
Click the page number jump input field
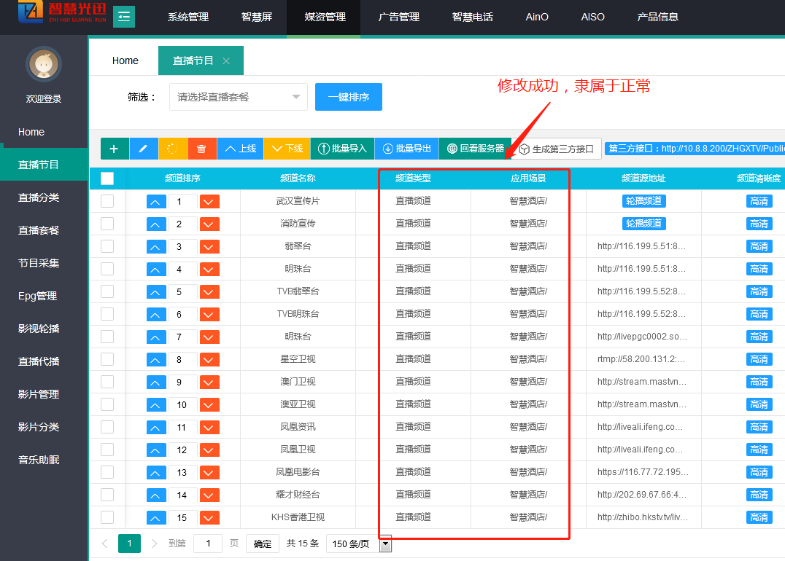pos(208,544)
